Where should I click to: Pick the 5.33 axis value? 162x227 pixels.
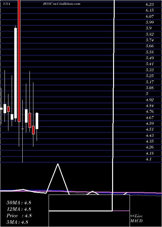point(150,70)
